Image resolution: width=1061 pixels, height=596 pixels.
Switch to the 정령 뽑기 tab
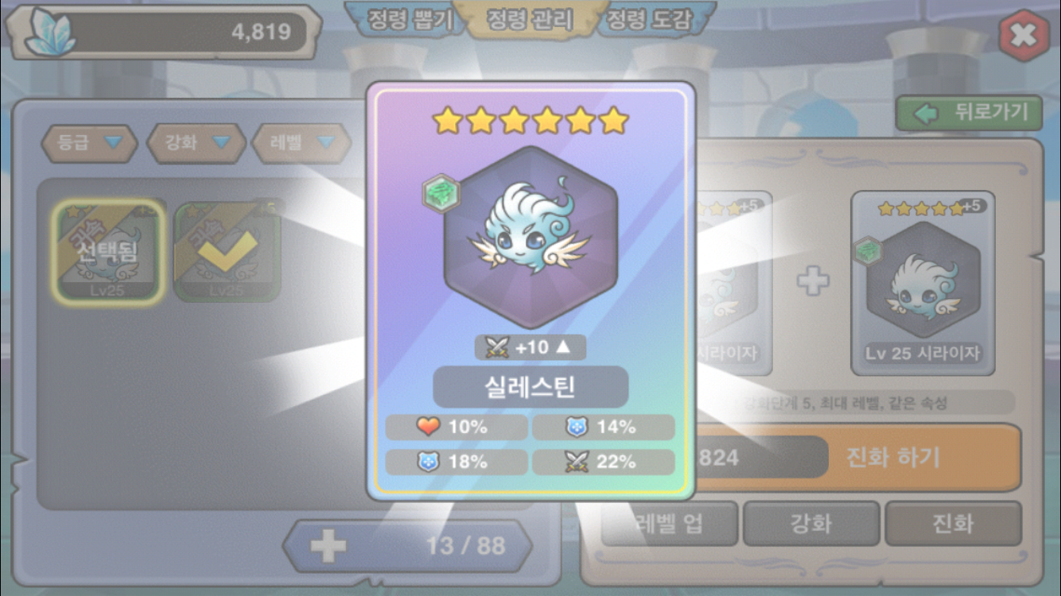(x=409, y=19)
